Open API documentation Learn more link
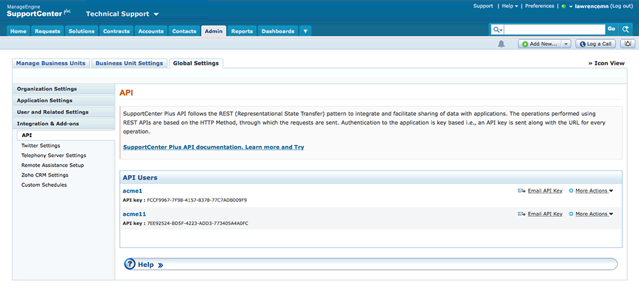Image resolution: width=639 pixels, height=287 pixels. coord(214,147)
